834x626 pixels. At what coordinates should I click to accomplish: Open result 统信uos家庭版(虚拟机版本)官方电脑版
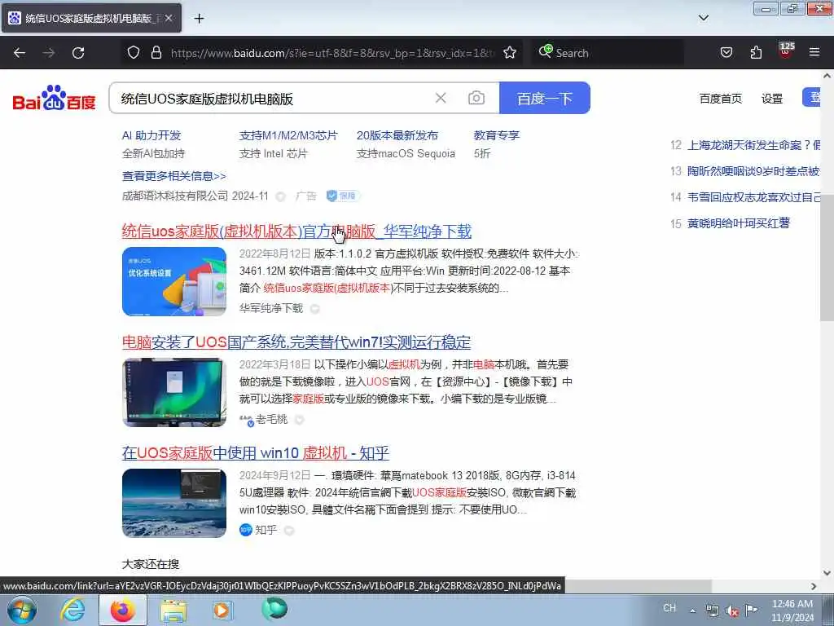296,231
